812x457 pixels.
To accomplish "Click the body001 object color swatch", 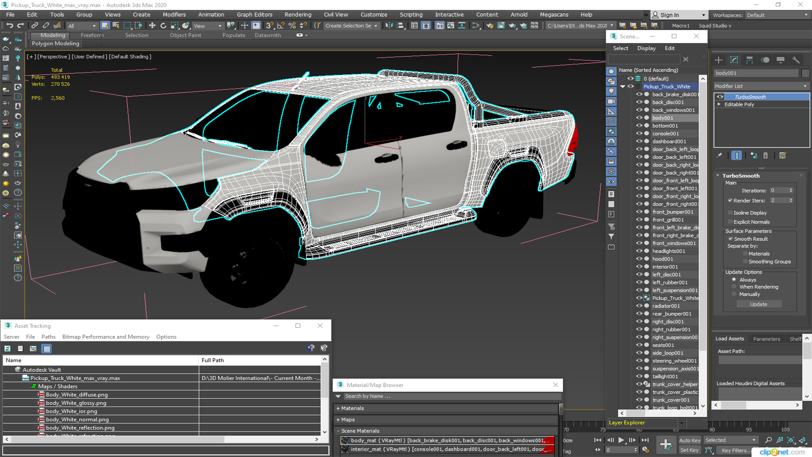I will tap(805, 73).
